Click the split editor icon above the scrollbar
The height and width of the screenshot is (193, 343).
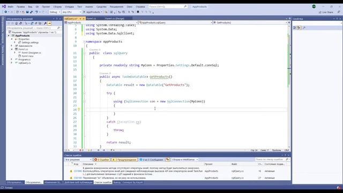[289, 23]
